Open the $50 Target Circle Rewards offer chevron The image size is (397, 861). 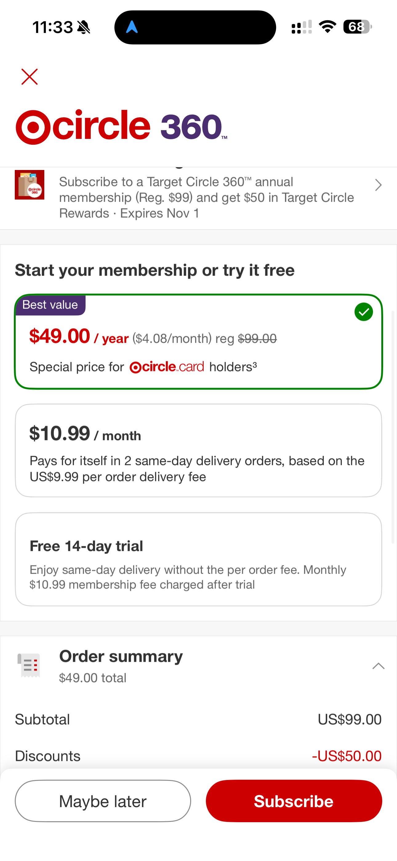[x=378, y=185]
